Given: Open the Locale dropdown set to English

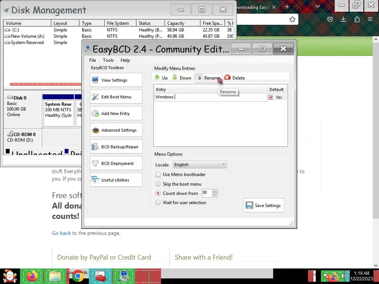Looking at the screenshot, I should click(x=199, y=165).
